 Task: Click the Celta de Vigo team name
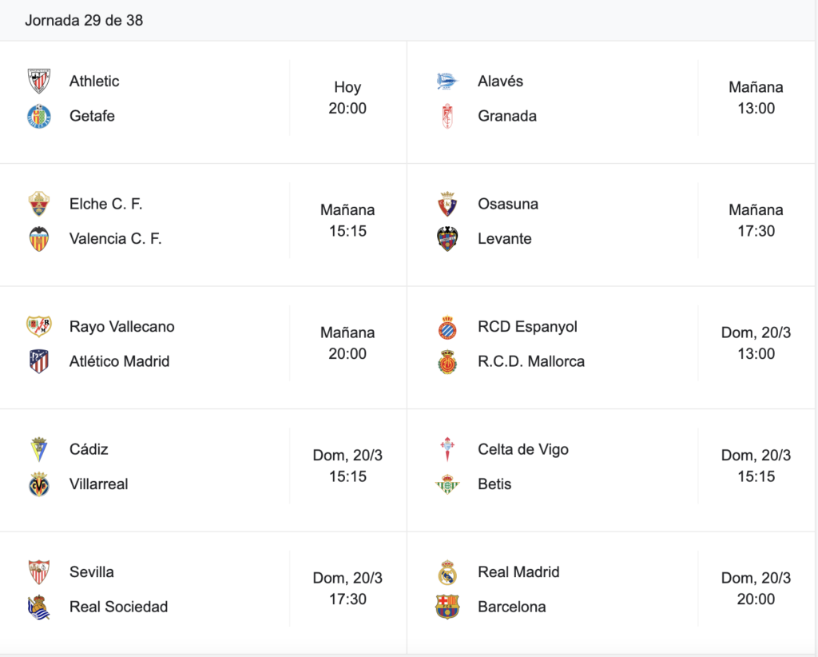[522, 449]
